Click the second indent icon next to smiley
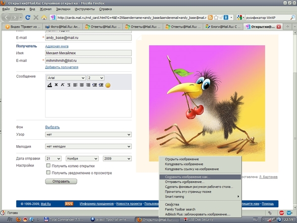Viewport: 297px width, 223px height. (101, 85)
